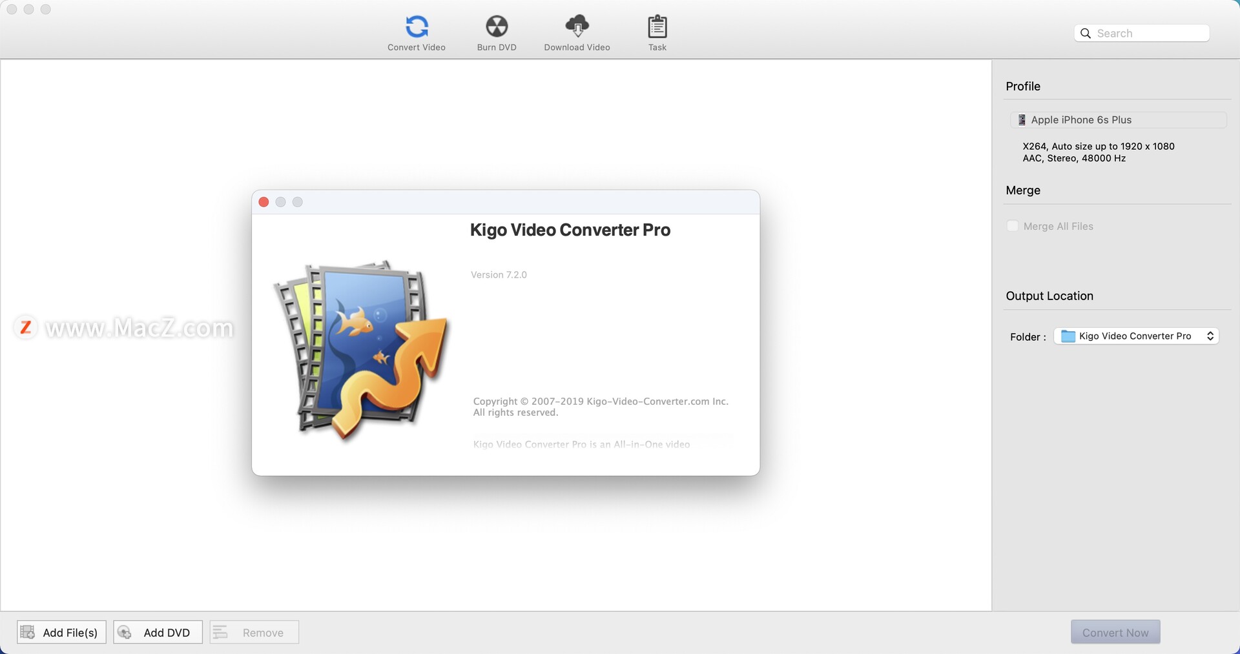1240x654 pixels.
Task: Enable Merge All Files checkbox
Action: click(x=1013, y=226)
